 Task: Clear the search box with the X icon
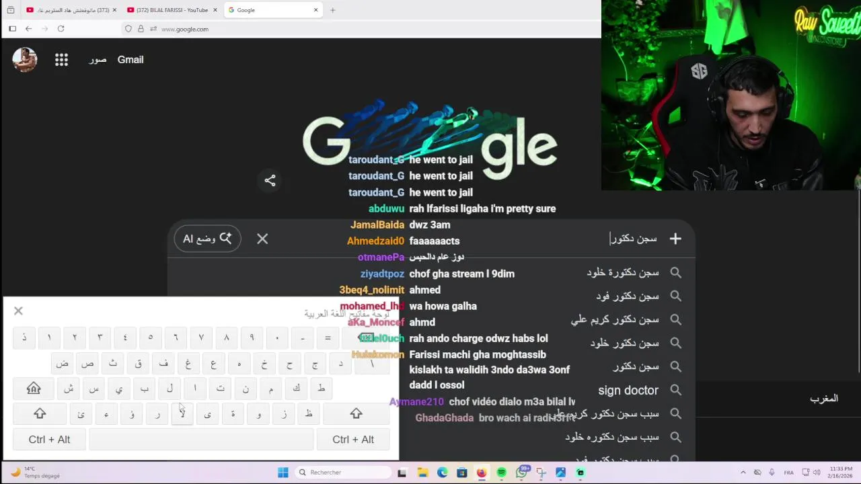(262, 239)
